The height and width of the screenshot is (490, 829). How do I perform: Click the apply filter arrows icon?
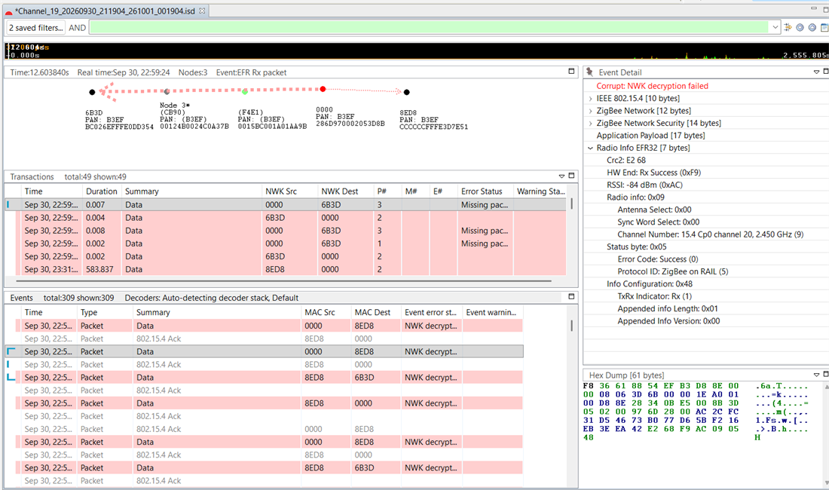(x=788, y=27)
